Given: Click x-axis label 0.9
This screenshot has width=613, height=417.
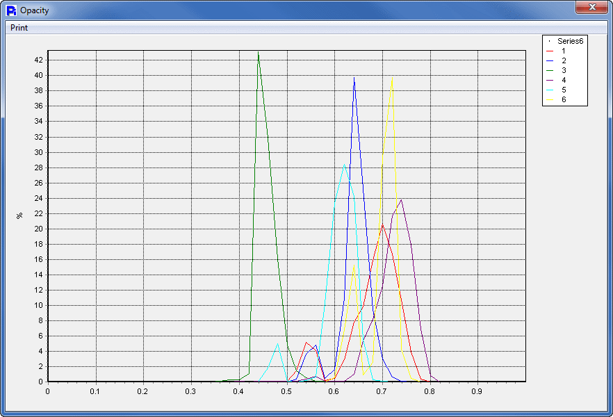Looking at the screenshot, I should (x=477, y=391).
